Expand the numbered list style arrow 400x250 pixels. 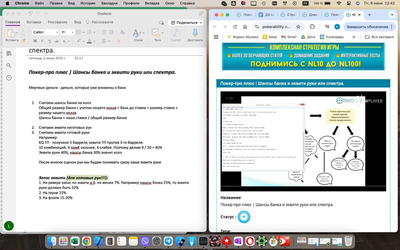tap(94, 32)
